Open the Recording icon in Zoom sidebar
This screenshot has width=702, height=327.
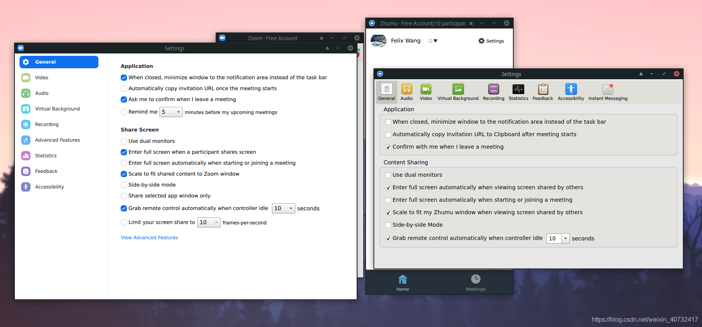pyautogui.click(x=26, y=124)
